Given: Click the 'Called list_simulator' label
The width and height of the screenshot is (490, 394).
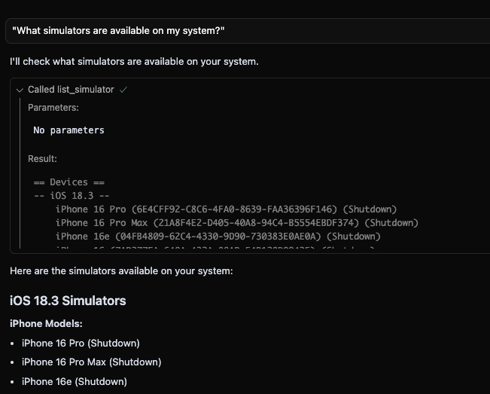Looking at the screenshot, I should (x=71, y=90).
